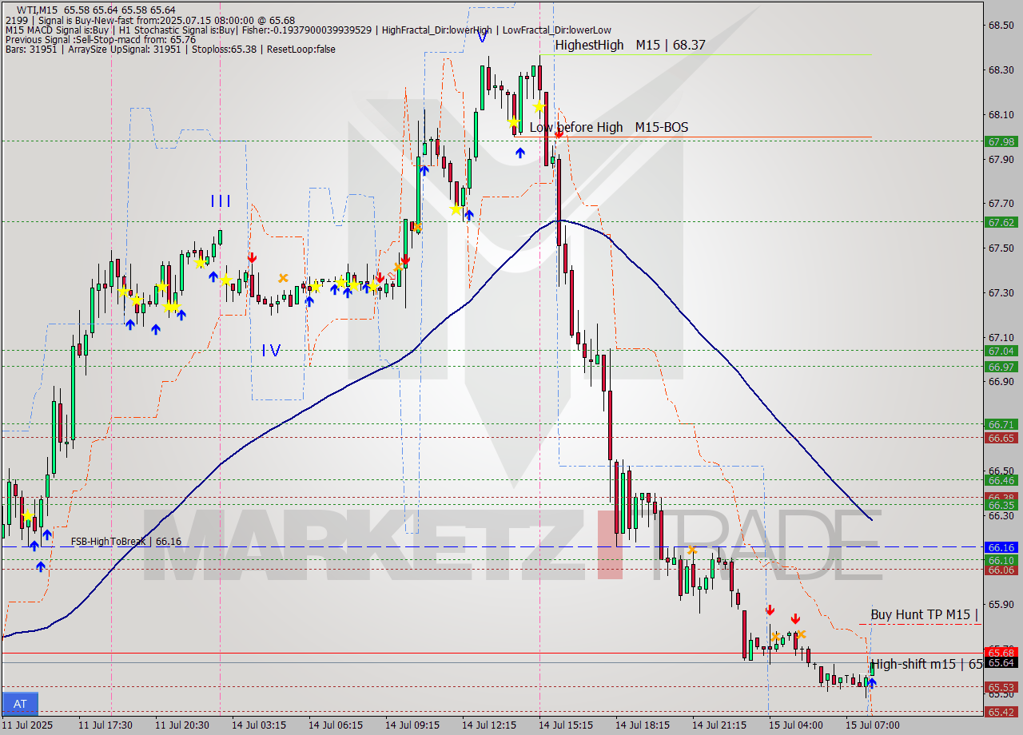This screenshot has width=1023, height=735.
Task: Toggle the blue 66.16 price label on the axis
Action: [1001, 548]
